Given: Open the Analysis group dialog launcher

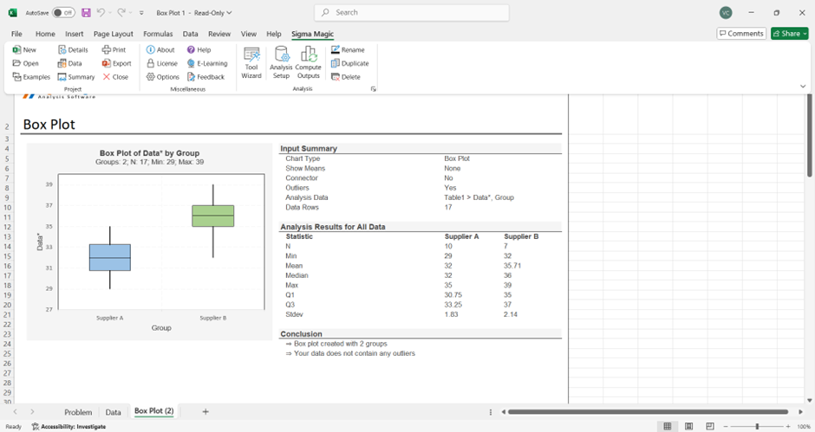Looking at the screenshot, I should 373,89.
